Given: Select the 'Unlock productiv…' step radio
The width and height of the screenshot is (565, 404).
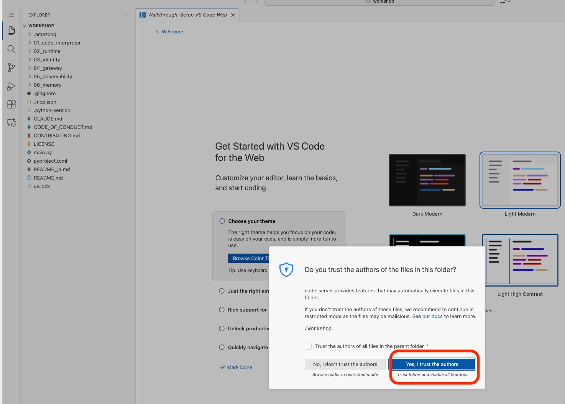Looking at the screenshot, I should point(222,328).
